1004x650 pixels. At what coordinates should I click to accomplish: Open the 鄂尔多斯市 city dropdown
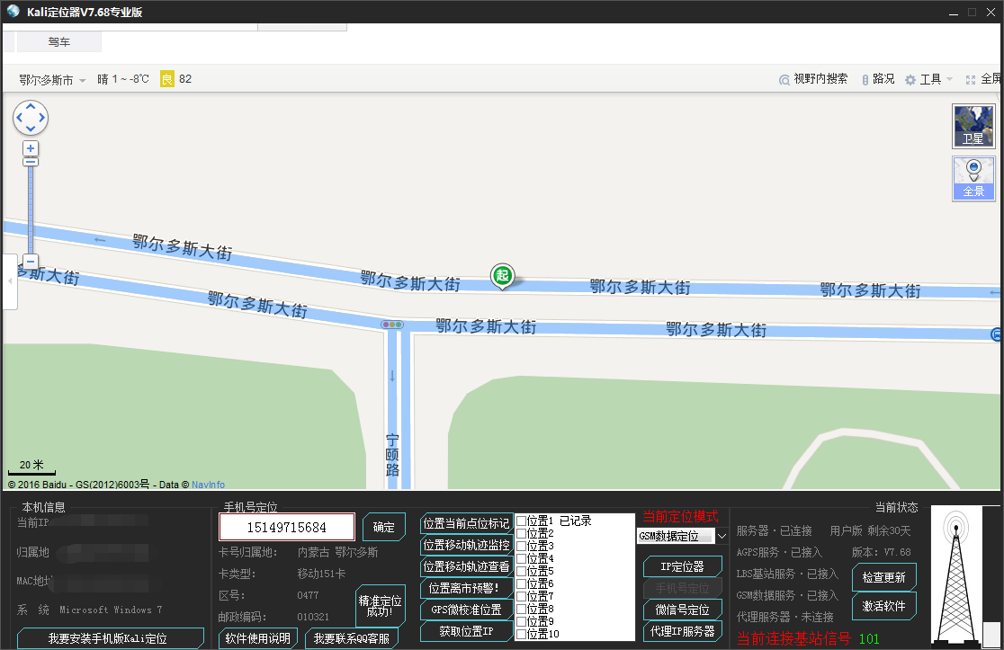coord(52,80)
